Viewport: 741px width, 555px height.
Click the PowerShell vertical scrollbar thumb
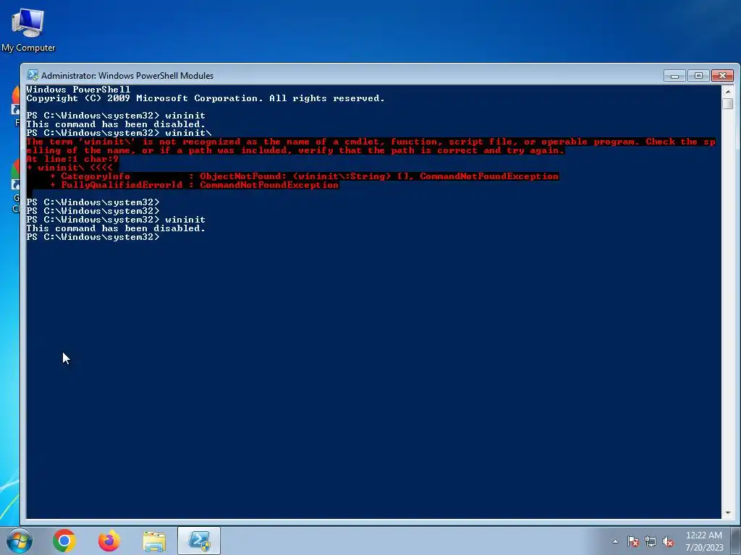click(728, 103)
